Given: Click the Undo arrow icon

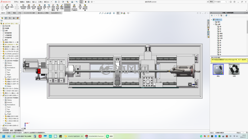Looking at the screenshot, I should [x=77, y=2].
